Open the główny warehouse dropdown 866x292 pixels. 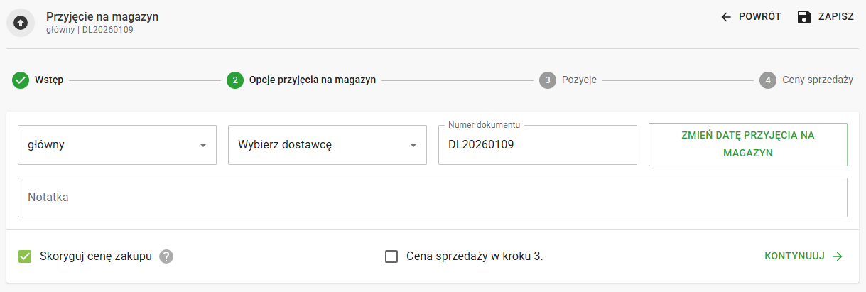click(117, 145)
